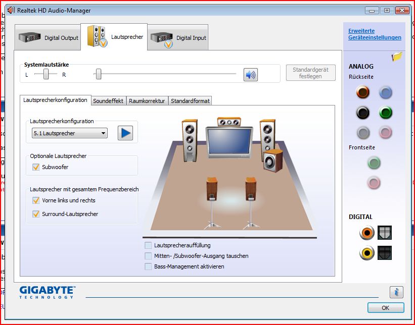Open the Raumkorrektur tab

147,101
